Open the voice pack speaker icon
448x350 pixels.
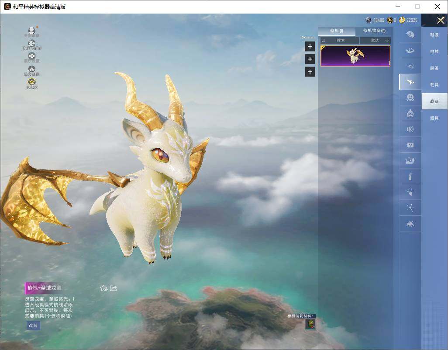[x=410, y=129]
